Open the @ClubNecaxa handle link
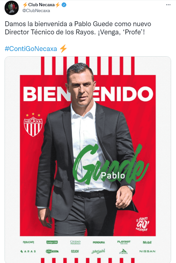This screenshot has height=263, width=176. click(x=36, y=11)
